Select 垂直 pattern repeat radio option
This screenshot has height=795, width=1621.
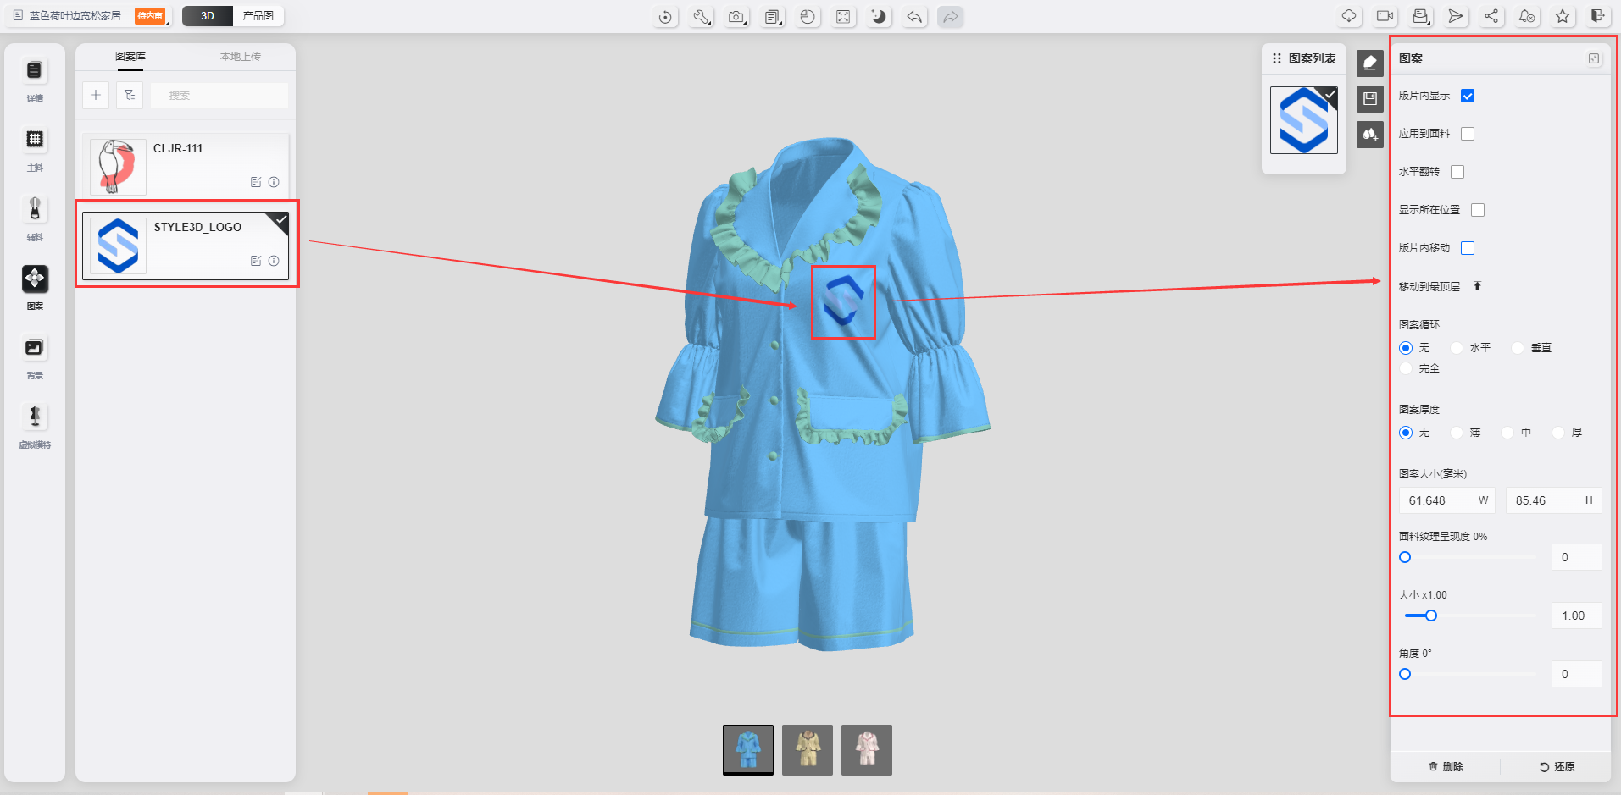[1518, 348]
